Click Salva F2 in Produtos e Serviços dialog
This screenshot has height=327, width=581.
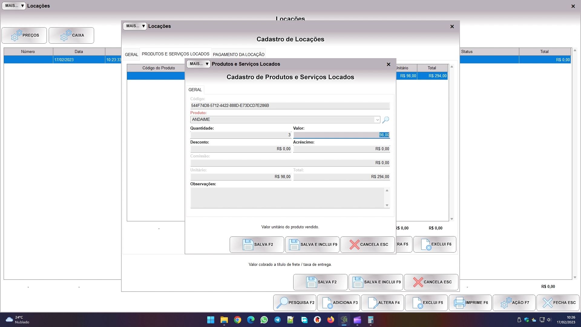pyautogui.click(x=257, y=245)
